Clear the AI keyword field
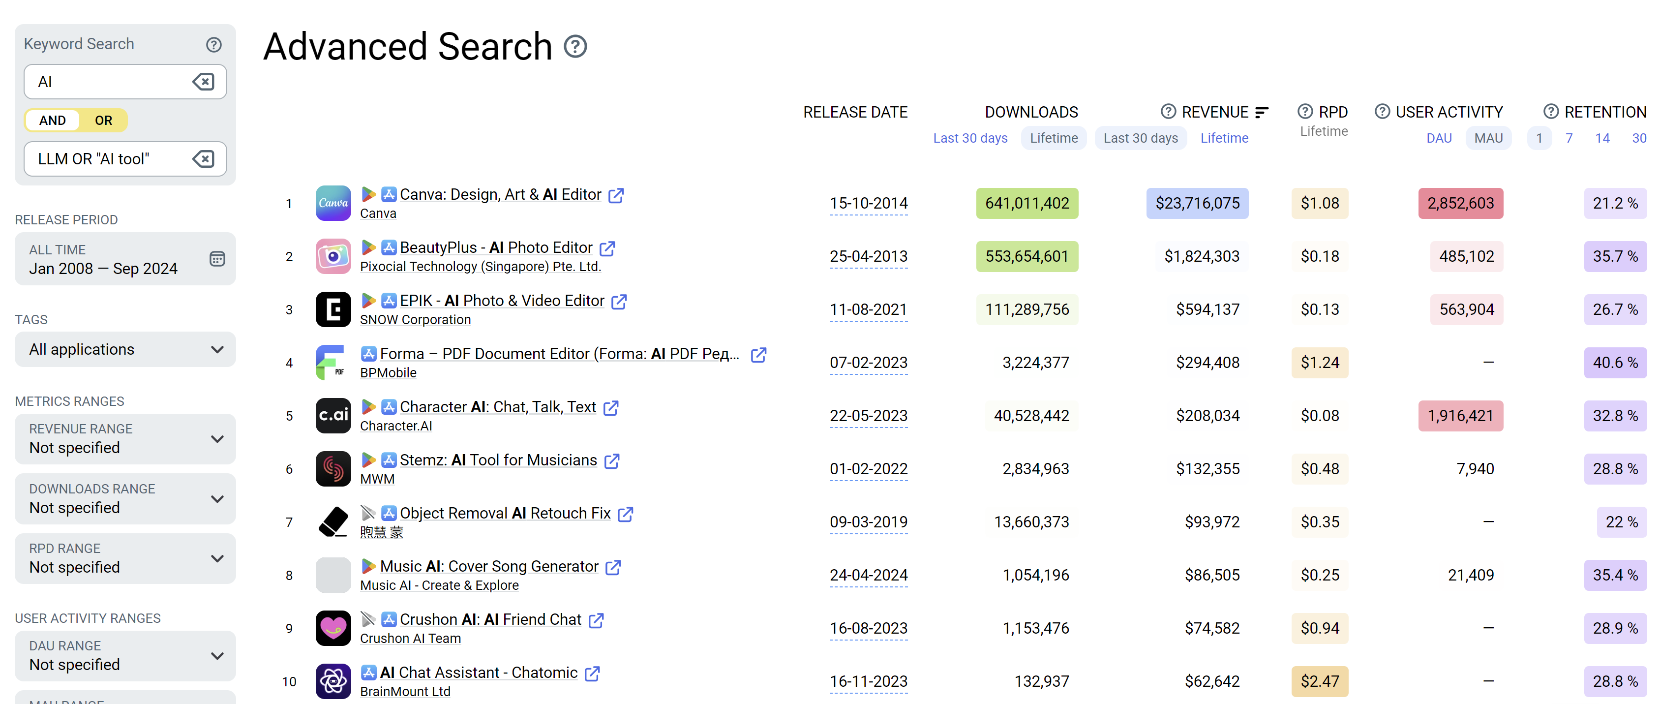The height and width of the screenshot is (704, 1660). (x=204, y=82)
